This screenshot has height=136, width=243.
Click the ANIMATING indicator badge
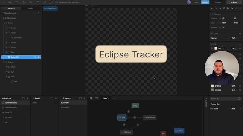(x=50, y=8)
